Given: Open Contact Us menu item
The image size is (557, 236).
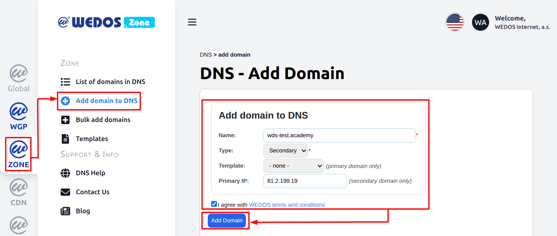Looking at the screenshot, I should point(93,192).
